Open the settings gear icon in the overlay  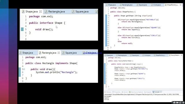(x=183, y=103)
